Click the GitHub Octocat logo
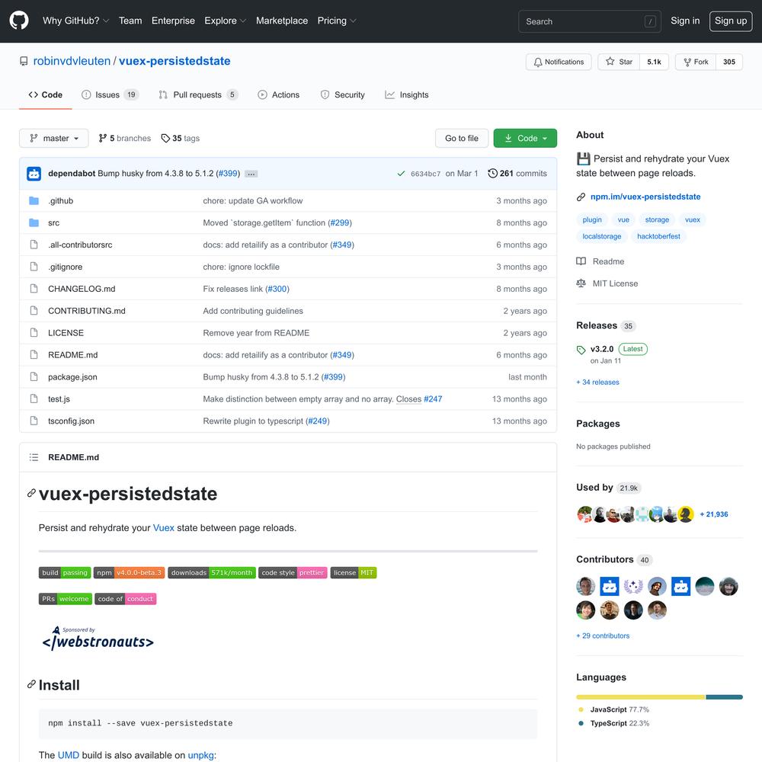This screenshot has height=762, width=762. coord(19,21)
